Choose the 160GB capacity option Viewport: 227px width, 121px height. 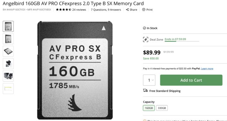(x=149, y=108)
